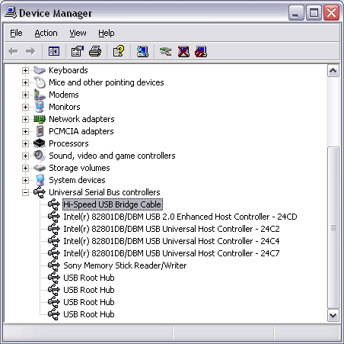Toggle the console tree pane icon
Image resolution: width=344 pixels, height=344 pixels.
pos(54,52)
